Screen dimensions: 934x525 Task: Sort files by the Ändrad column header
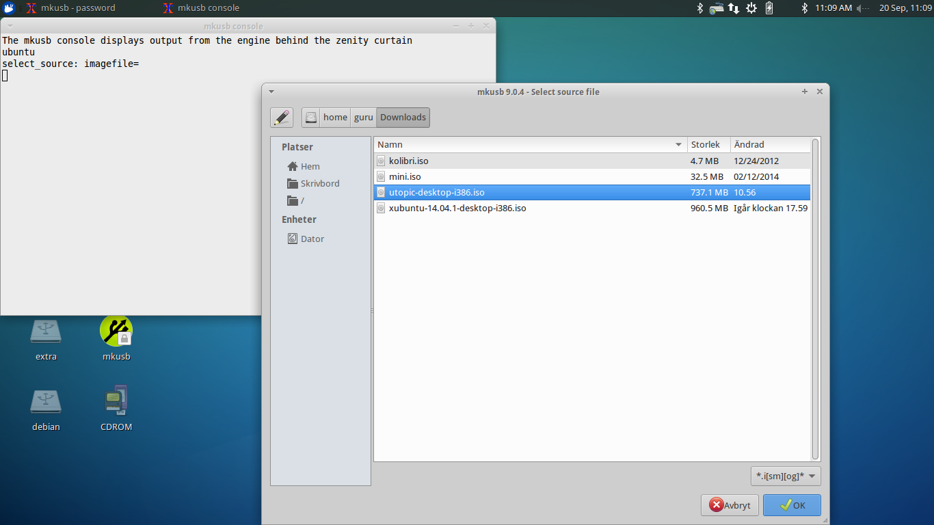pos(770,145)
